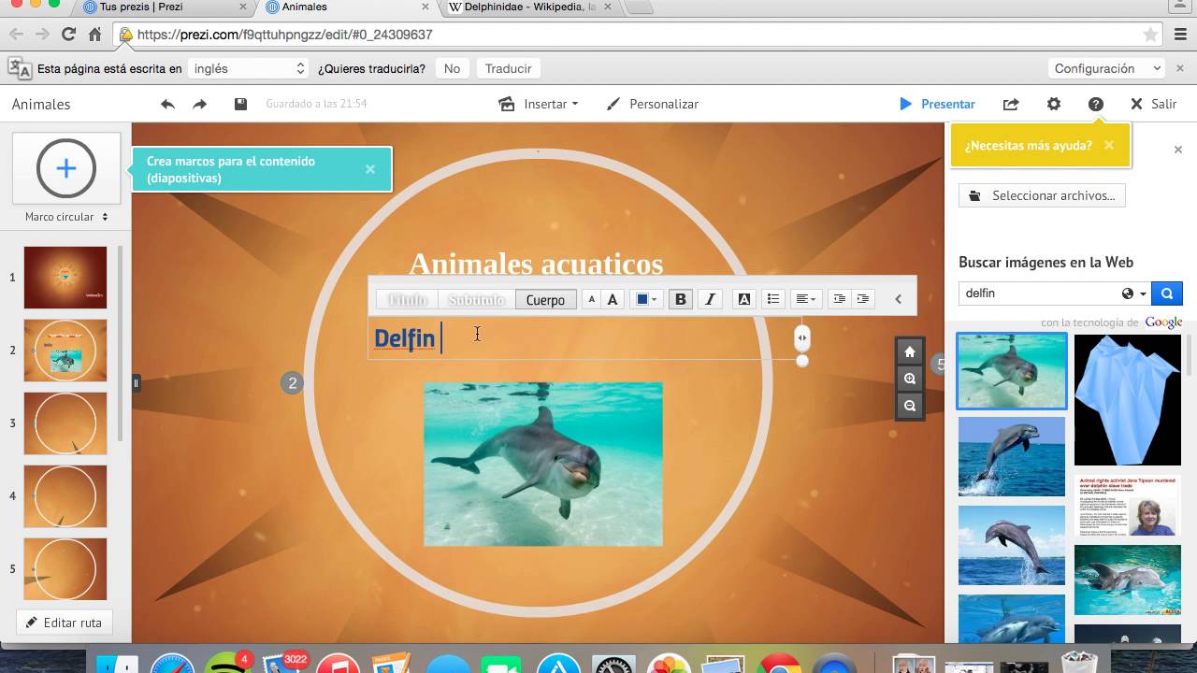
Task: Open text color dropdown
Action: (x=646, y=299)
